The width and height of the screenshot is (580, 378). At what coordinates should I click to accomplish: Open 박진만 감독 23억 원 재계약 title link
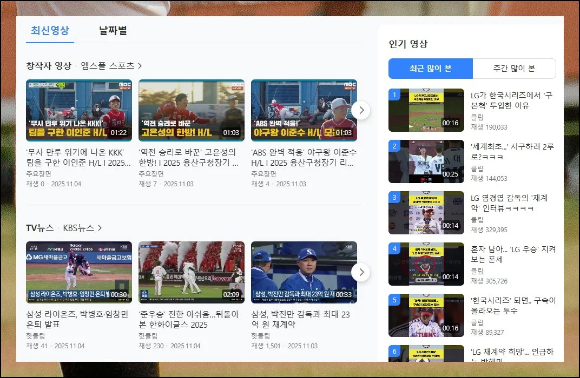301,319
